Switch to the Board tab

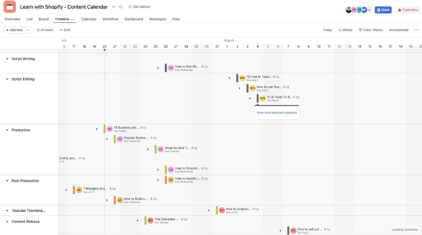tap(44, 19)
